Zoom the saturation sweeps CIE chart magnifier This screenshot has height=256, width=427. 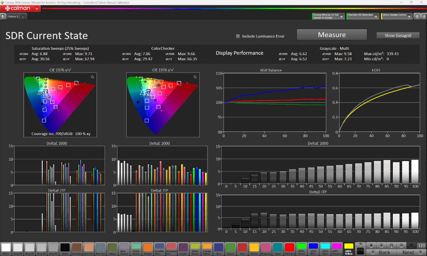[x=92, y=77]
